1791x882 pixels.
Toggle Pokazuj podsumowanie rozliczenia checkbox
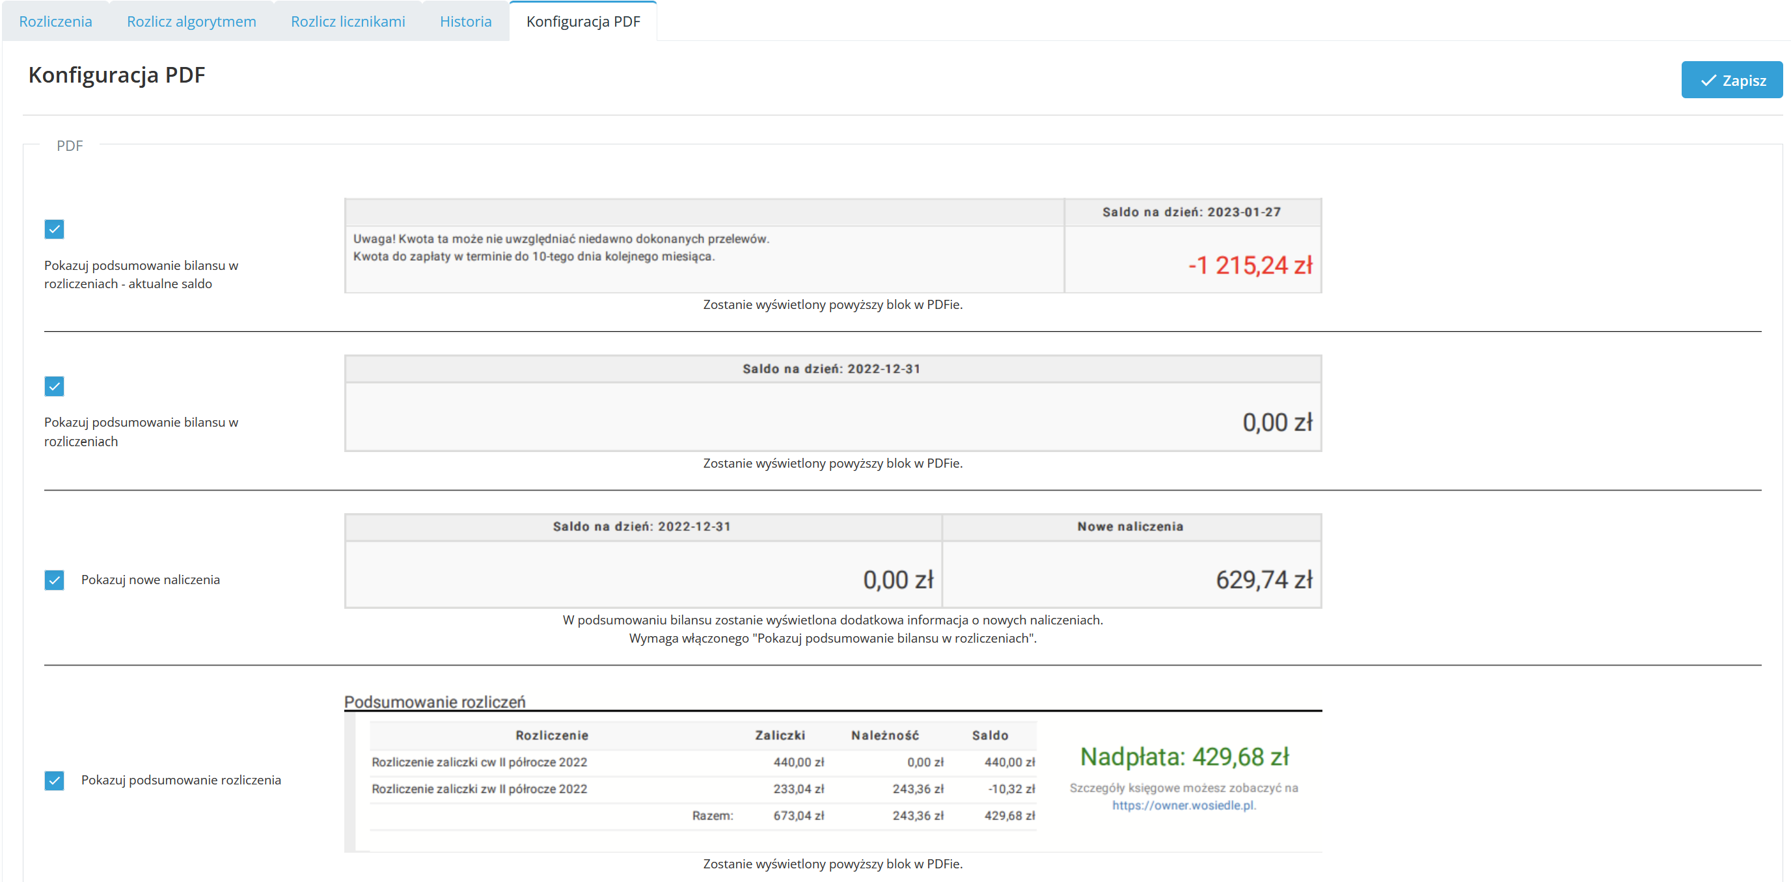pyautogui.click(x=54, y=780)
